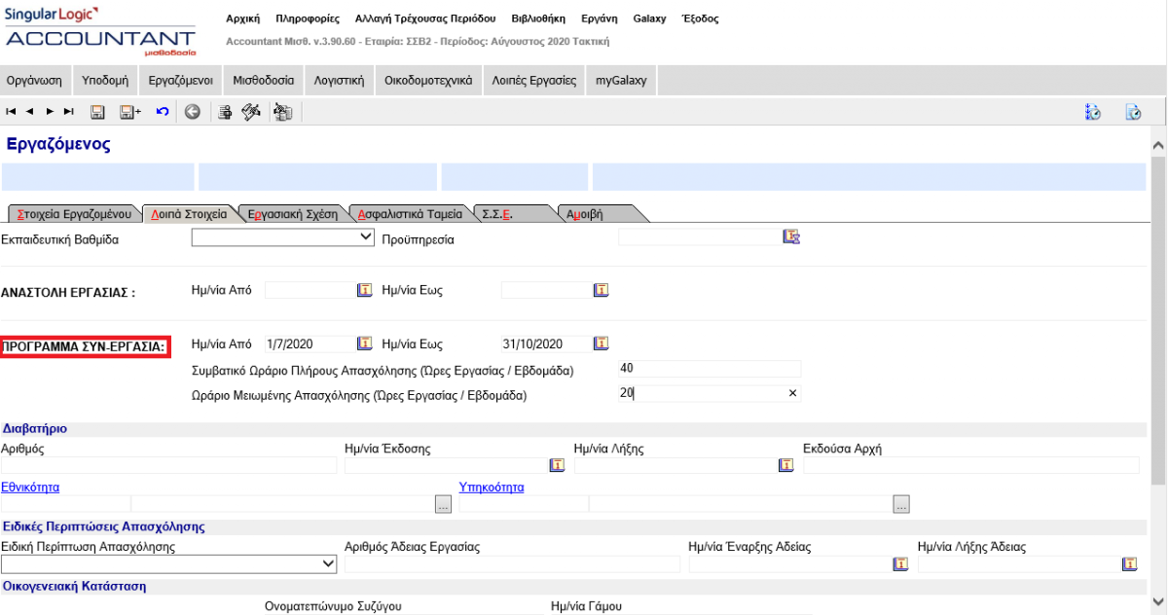Image resolution: width=1168 pixels, height=615 pixels.
Task: Open calendar next to 1/7/2020 date
Action: point(365,344)
